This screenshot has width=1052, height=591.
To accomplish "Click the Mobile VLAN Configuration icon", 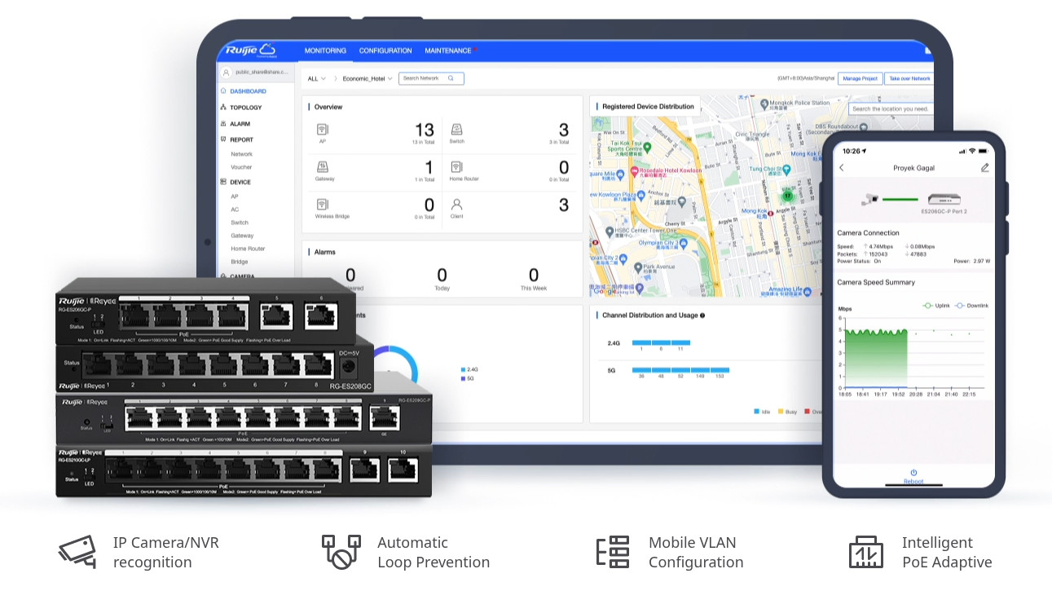I will tap(613, 552).
